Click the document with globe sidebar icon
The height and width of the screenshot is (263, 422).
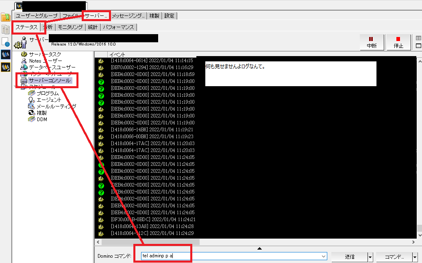click(5, 42)
